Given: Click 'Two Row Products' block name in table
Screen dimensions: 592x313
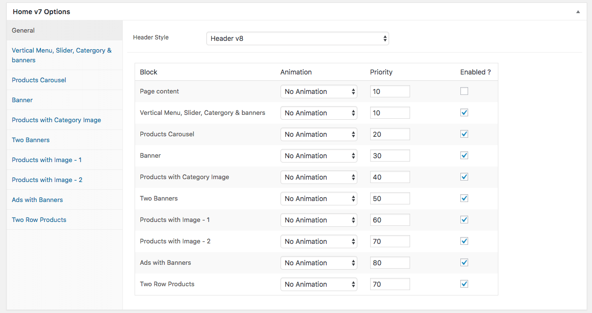Looking at the screenshot, I should [x=167, y=284].
